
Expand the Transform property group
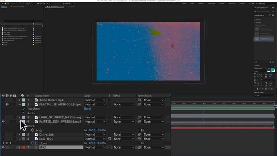(24, 109)
